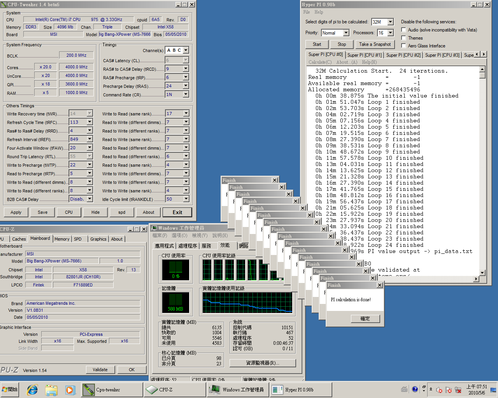Viewport: 498px width, 398px height.
Task: Click Apply button in CPU-Tweaker
Action: point(16,212)
